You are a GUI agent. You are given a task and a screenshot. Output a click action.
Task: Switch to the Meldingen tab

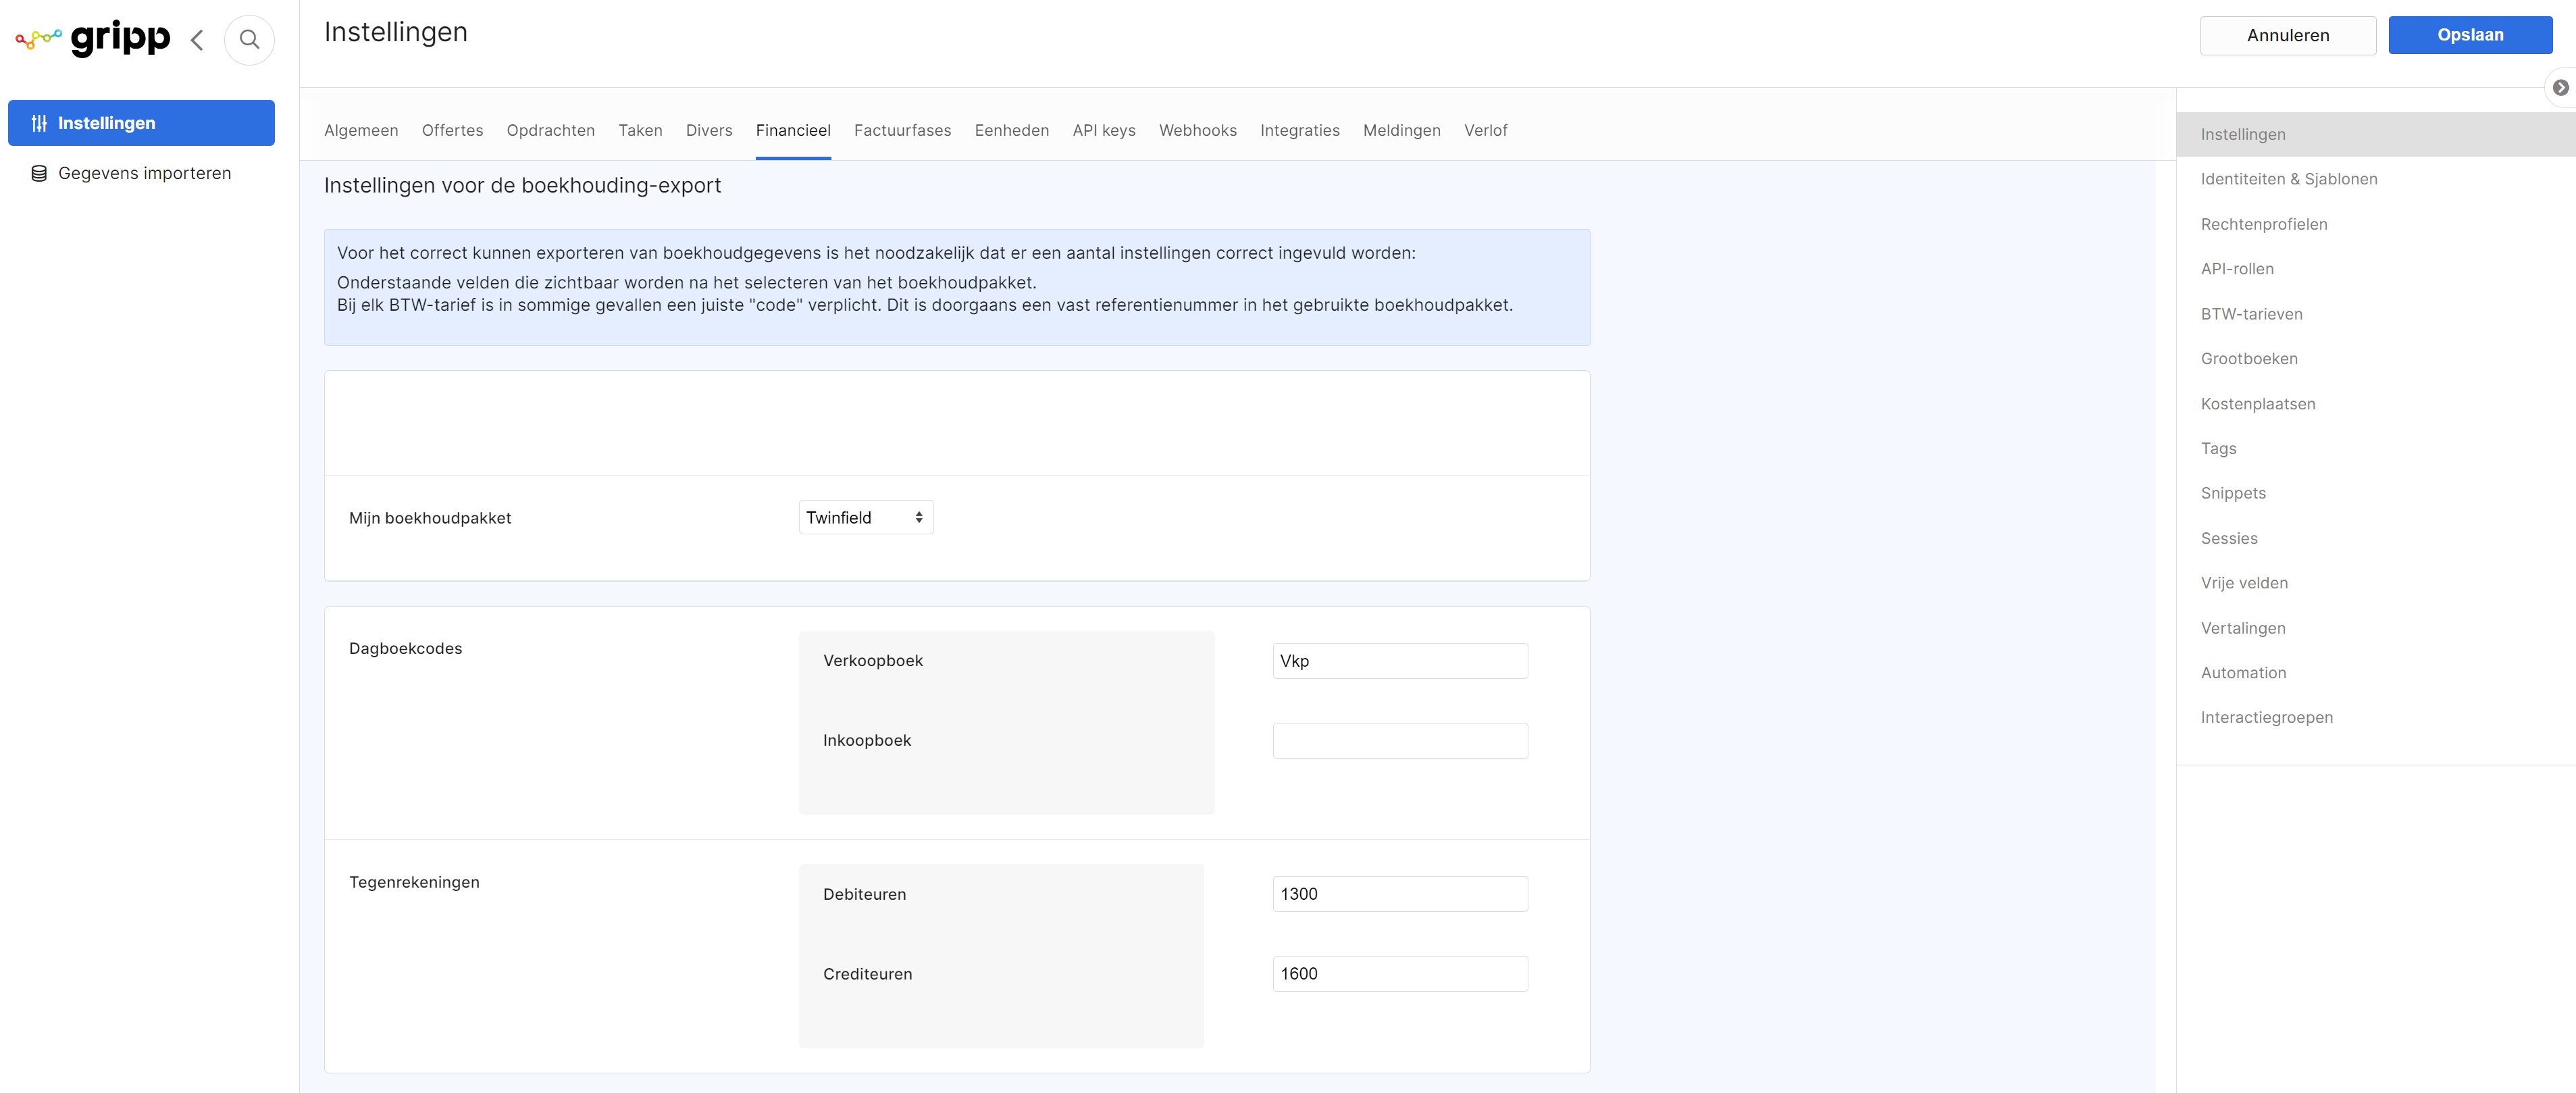pos(1401,130)
